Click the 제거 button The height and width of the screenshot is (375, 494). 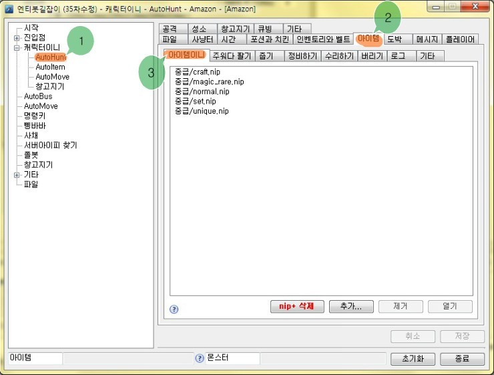(401, 306)
